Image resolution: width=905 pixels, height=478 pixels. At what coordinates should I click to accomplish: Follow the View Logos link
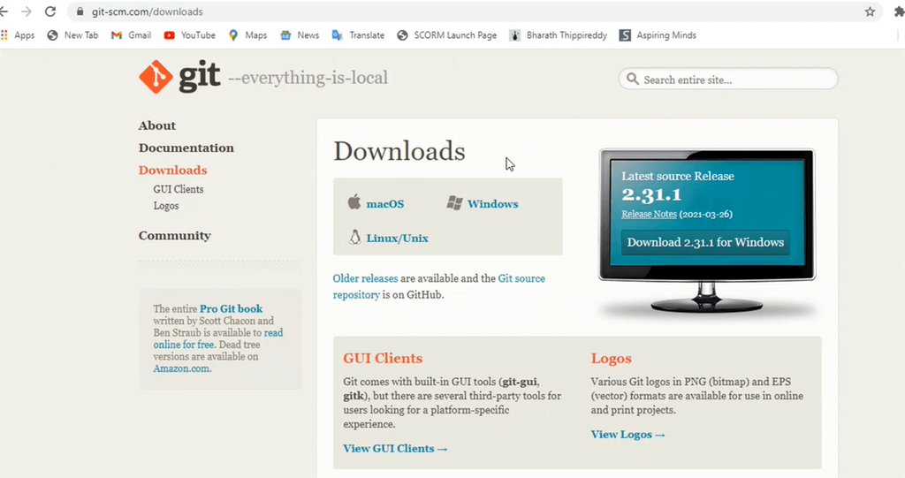(x=628, y=435)
